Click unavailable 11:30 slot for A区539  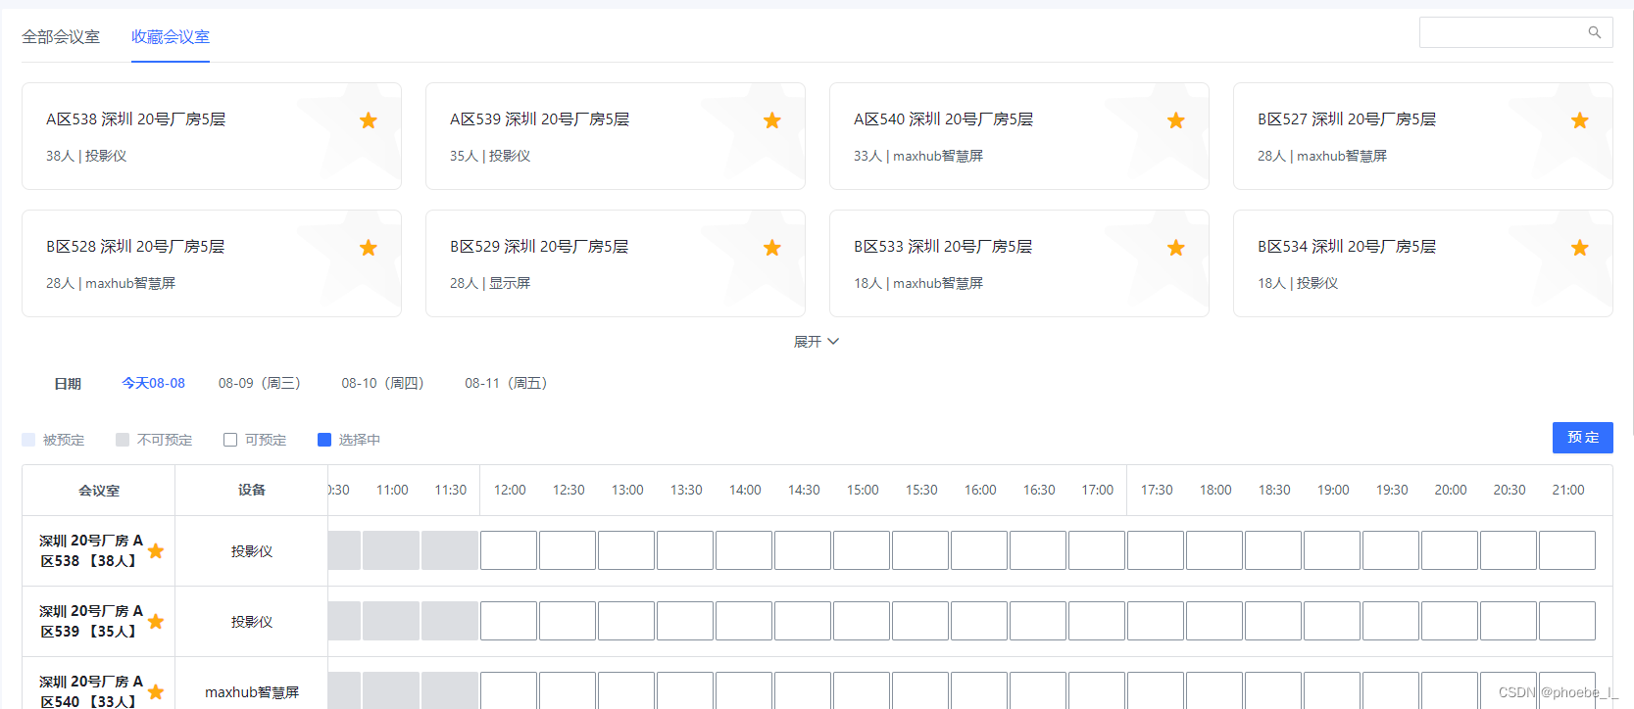click(450, 621)
